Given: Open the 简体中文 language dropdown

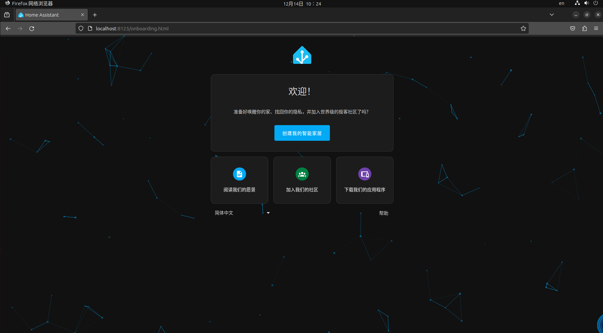Looking at the screenshot, I should tap(242, 213).
